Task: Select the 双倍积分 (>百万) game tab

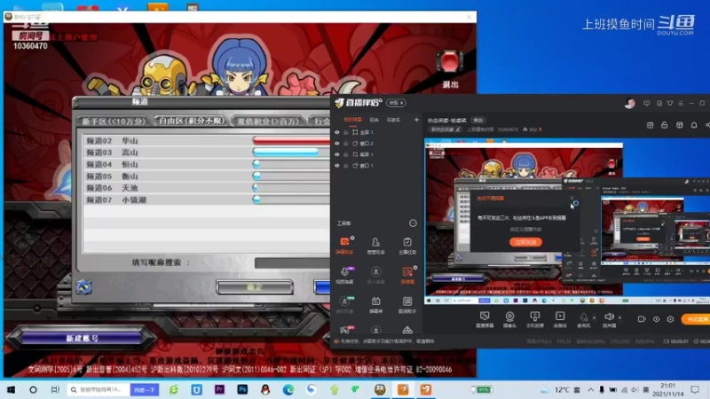Action: pos(268,121)
